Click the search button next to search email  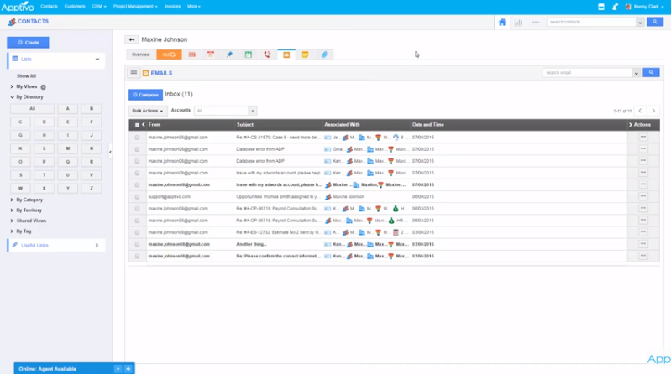651,73
